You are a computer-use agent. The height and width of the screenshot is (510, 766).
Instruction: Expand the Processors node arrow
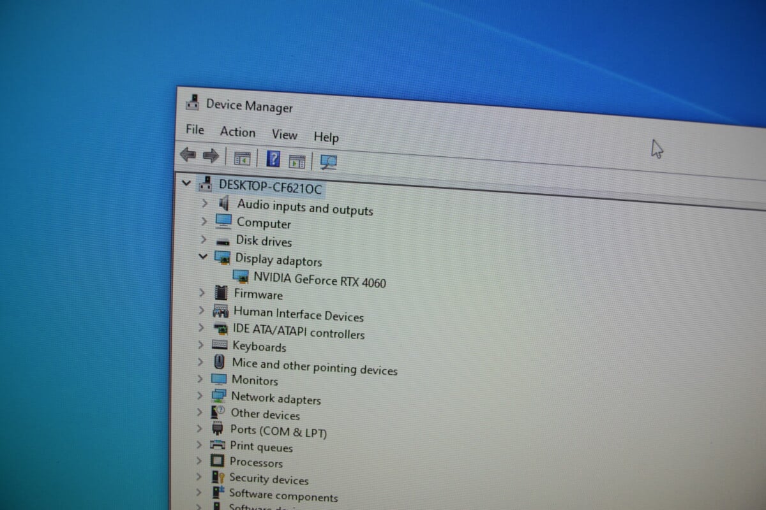(x=199, y=460)
